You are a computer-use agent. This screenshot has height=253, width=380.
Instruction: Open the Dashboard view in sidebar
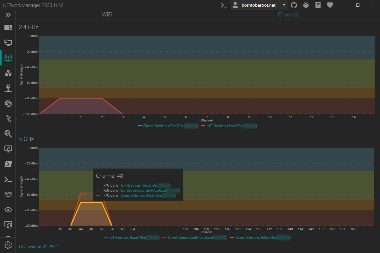[8, 28]
